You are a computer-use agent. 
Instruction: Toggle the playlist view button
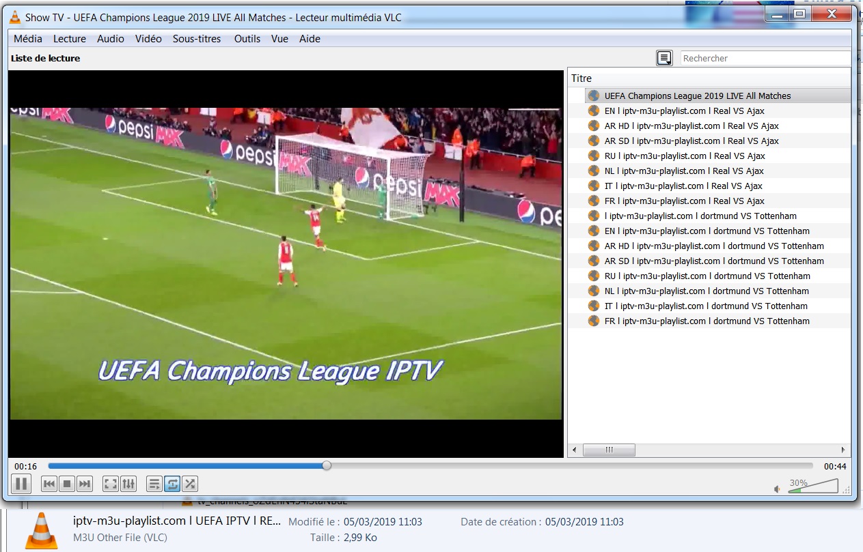(154, 484)
